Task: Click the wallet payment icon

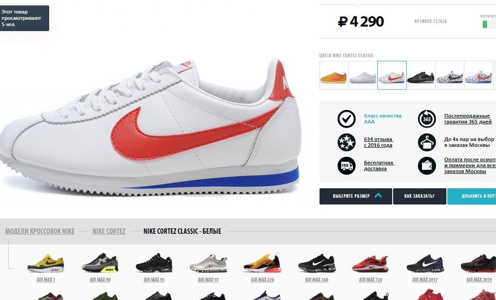Action: [x=427, y=165]
